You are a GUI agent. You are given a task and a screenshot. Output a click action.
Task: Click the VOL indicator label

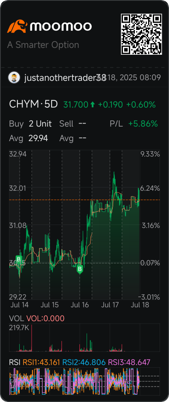pos(17,319)
